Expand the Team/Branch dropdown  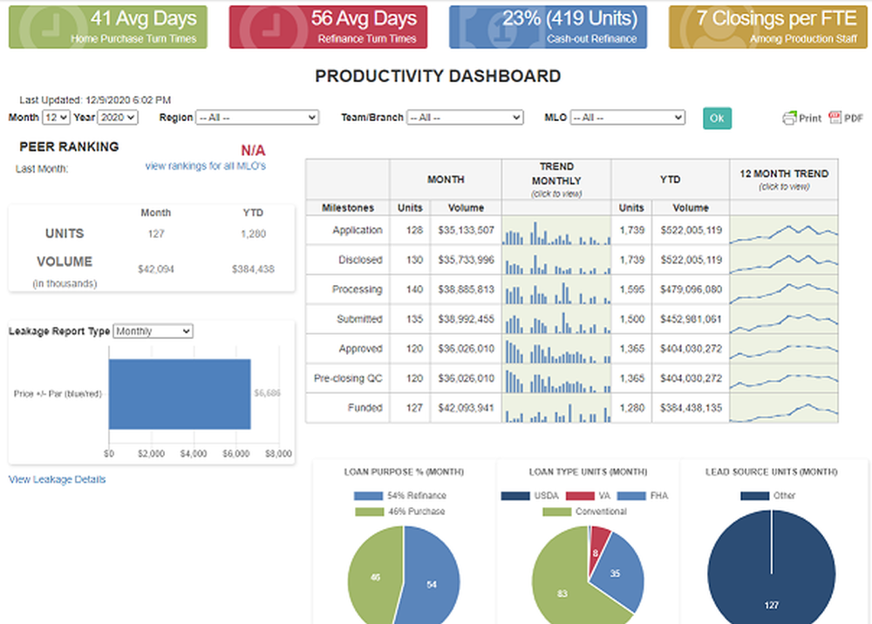(465, 118)
